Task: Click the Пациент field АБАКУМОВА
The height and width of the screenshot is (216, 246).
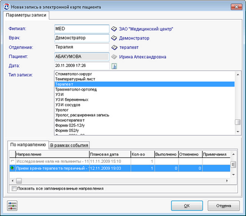Action: pos(81,56)
